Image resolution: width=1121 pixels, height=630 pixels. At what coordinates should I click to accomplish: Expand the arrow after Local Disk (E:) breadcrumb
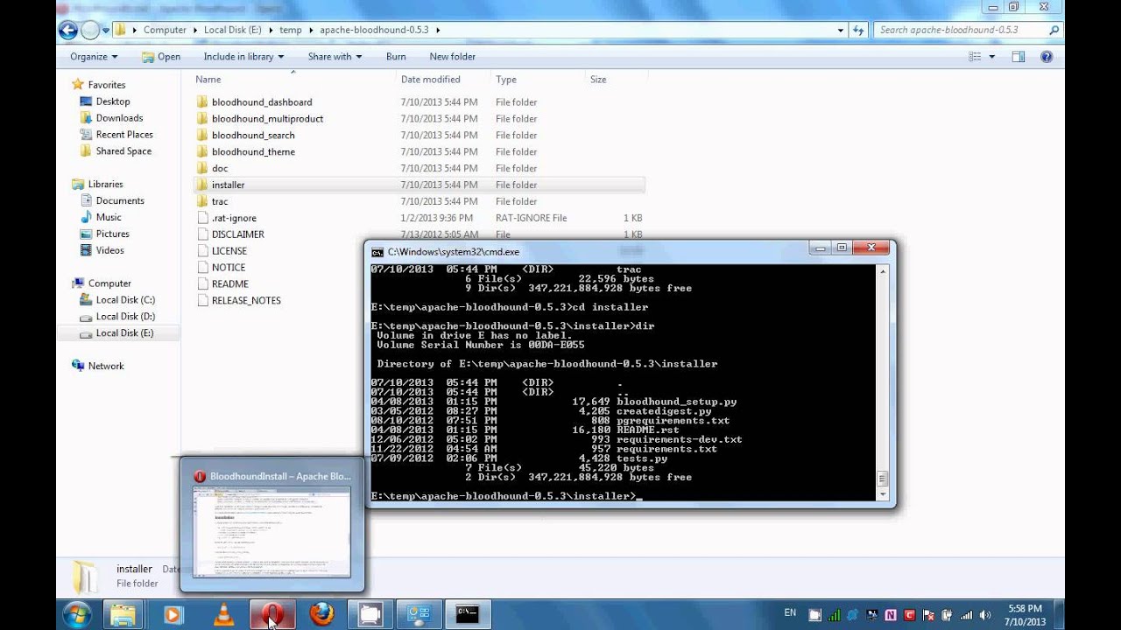(x=271, y=30)
